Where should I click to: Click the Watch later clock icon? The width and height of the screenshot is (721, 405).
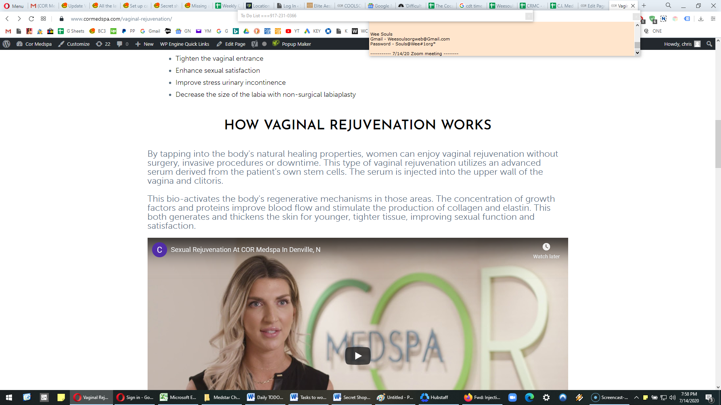546,247
